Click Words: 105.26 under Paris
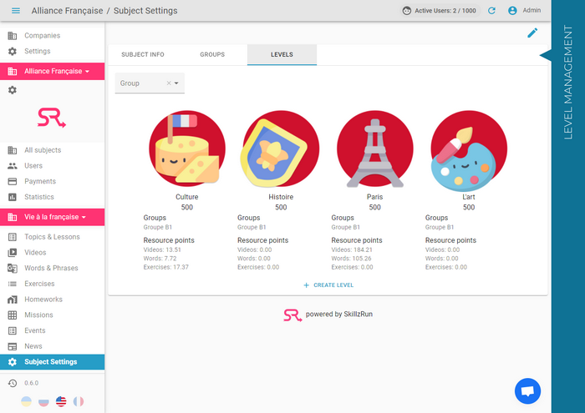Image resolution: width=585 pixels, height=413 pixels. tap(352, 259)
